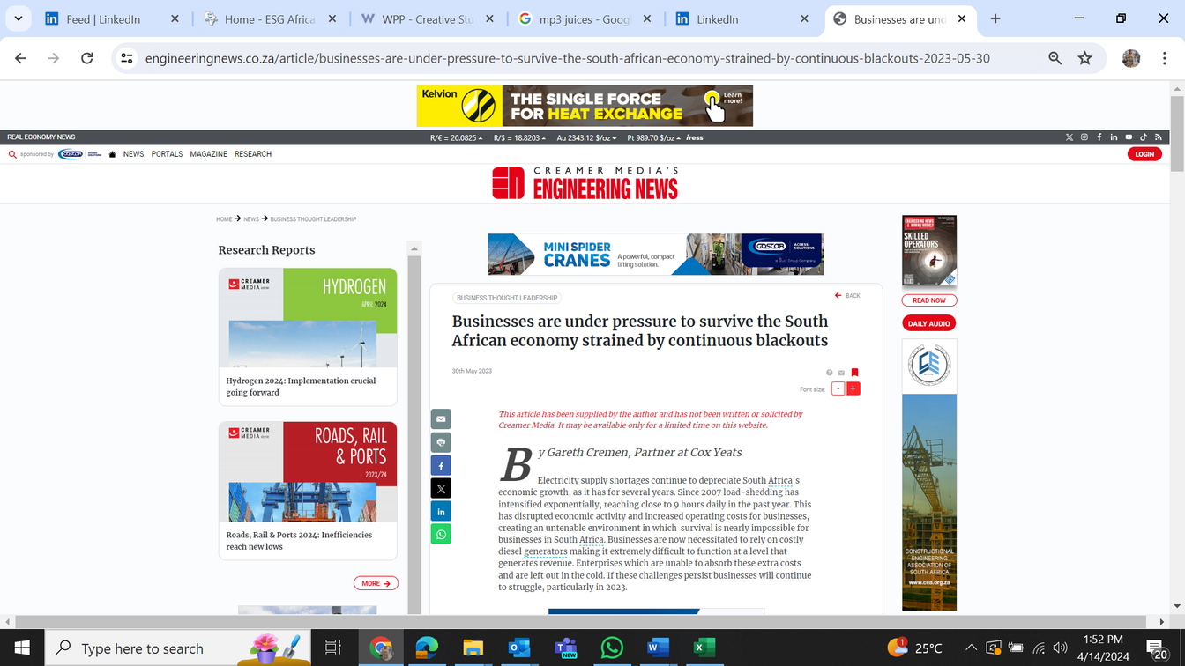Click the address bar URL field
1185x666 pixels.
tap(567, 58)
